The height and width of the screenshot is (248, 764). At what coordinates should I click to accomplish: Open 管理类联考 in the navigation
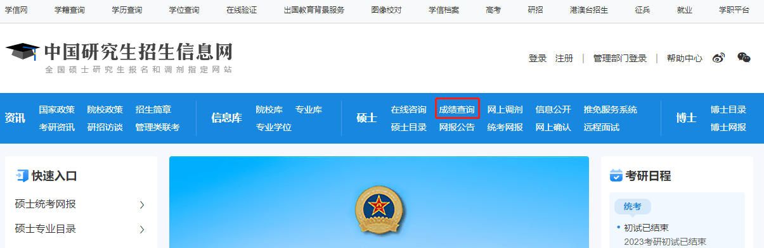[158, 127]
